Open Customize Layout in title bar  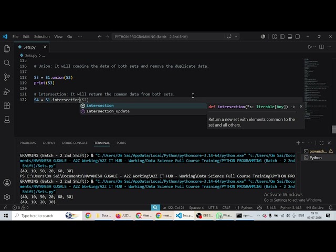click(x=275, y=37)
